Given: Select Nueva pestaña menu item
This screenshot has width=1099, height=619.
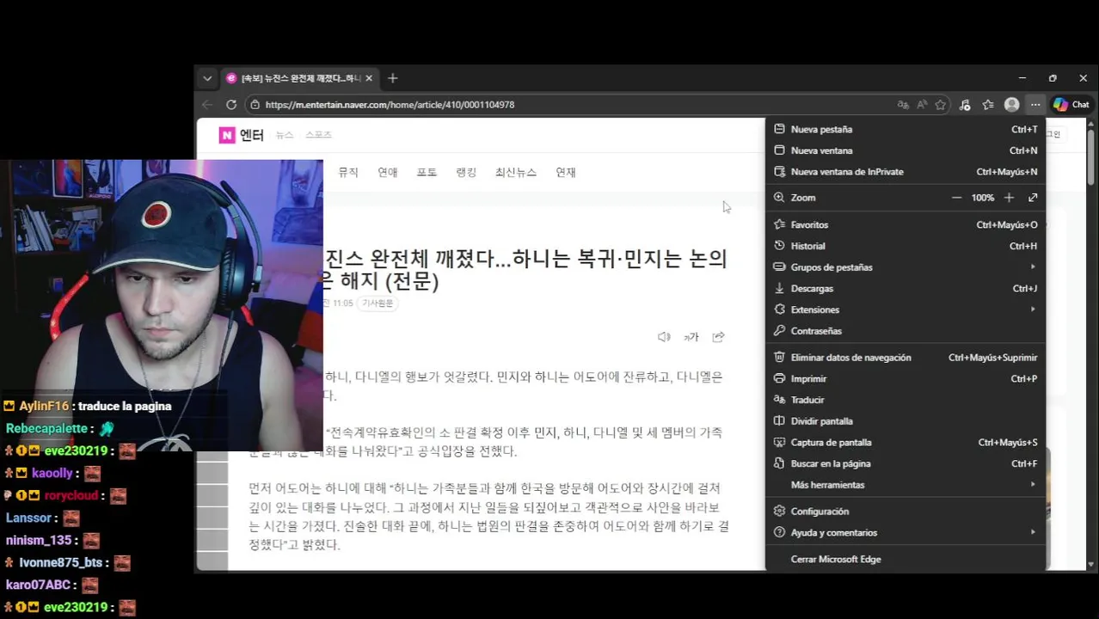Looking at the screenshot, I should click(x=906, y=129).
